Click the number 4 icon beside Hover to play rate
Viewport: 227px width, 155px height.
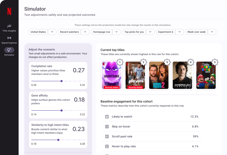pyautogui.click(x=107, y=147)
